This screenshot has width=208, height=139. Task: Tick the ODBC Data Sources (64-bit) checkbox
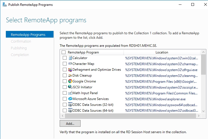[65, 111]
